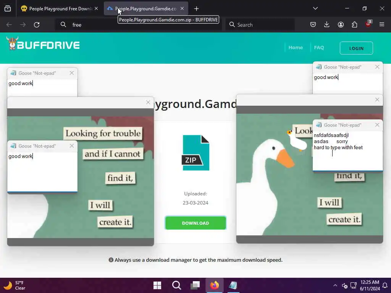Show hidden system tray icons chevron

pos(335,285)
